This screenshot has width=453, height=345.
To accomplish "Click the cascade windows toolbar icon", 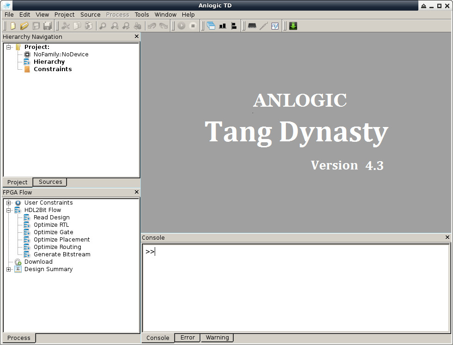I will coord(211,26).
